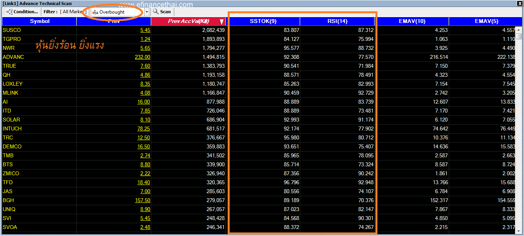Toggle the descending sort arrow in PrevAccVal header
Screen dimensions: 524x236
pyautogui.click(x=221, y=22)
